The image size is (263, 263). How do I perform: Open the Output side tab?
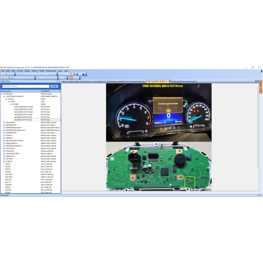261,83
